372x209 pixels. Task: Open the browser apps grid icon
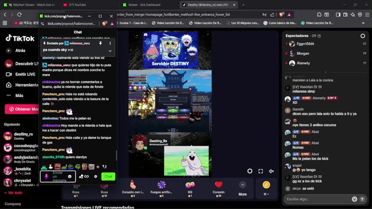coord(5,23)
